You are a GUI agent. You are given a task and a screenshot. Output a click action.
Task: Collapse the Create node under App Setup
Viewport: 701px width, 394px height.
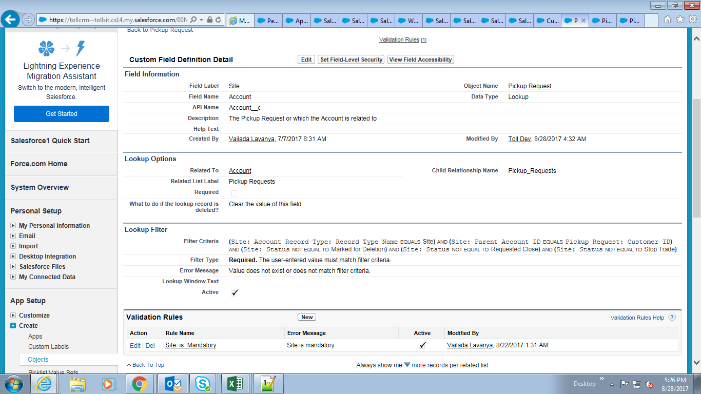tap(13, 325)
